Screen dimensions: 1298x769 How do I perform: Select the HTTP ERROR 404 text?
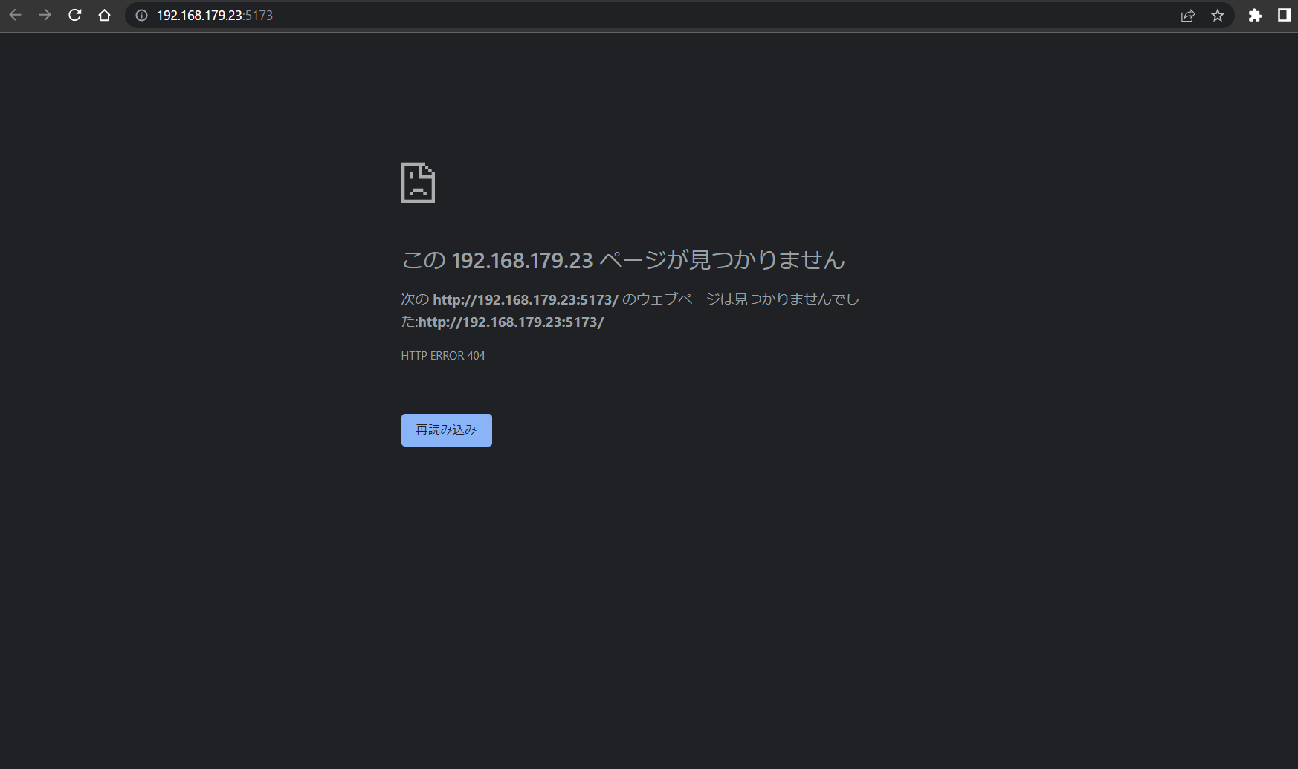coord(443,356)
